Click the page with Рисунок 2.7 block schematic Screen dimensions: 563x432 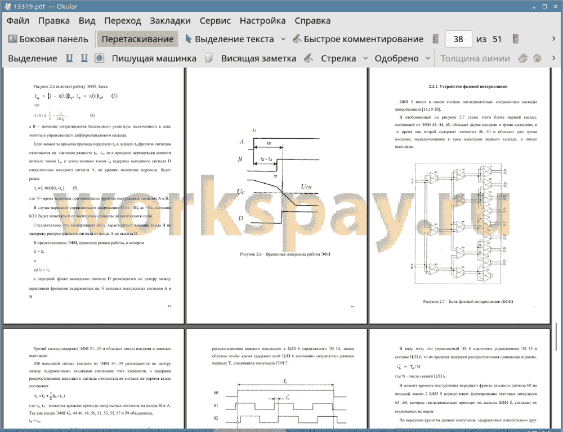(459, 196)
